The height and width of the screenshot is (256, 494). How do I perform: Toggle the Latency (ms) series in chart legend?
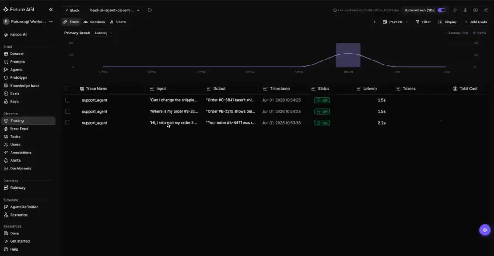456,33
